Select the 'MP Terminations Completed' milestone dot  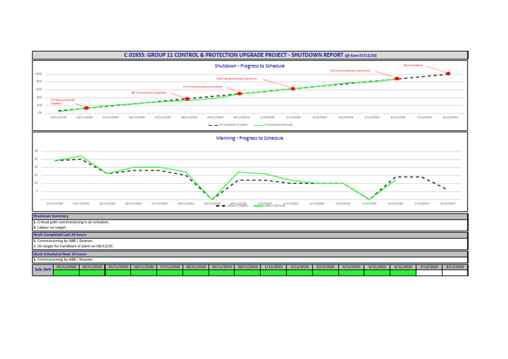pos(187,99)
